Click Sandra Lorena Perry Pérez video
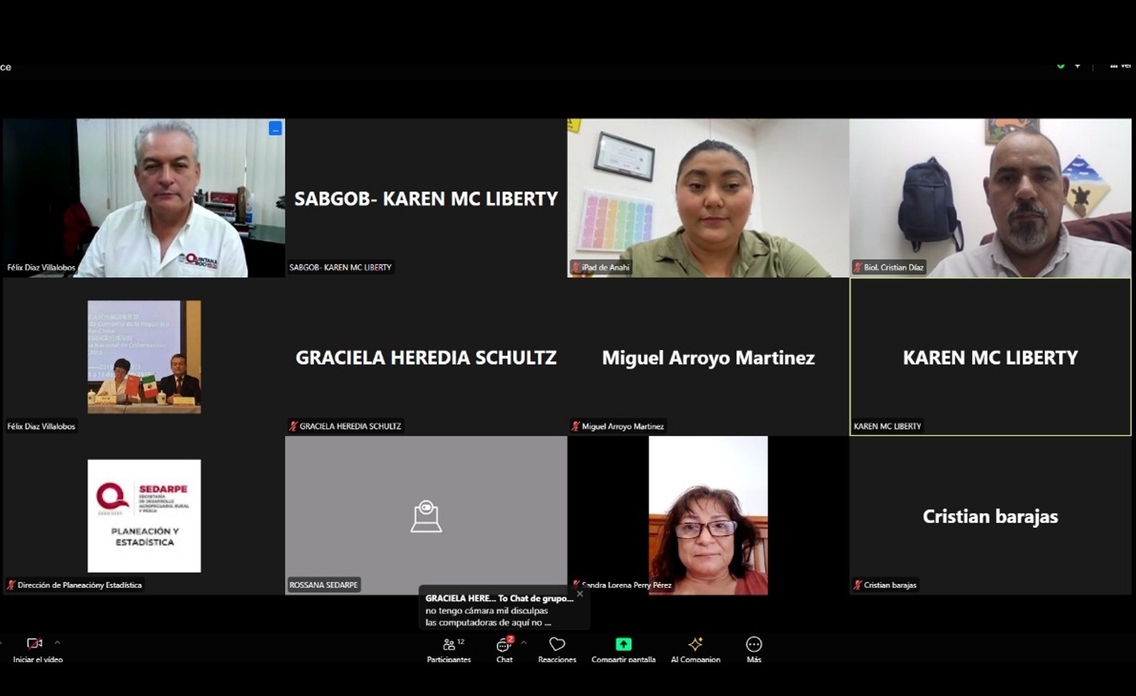The width and height of the screenshot is (1136, 696). (x=708, y=516)
